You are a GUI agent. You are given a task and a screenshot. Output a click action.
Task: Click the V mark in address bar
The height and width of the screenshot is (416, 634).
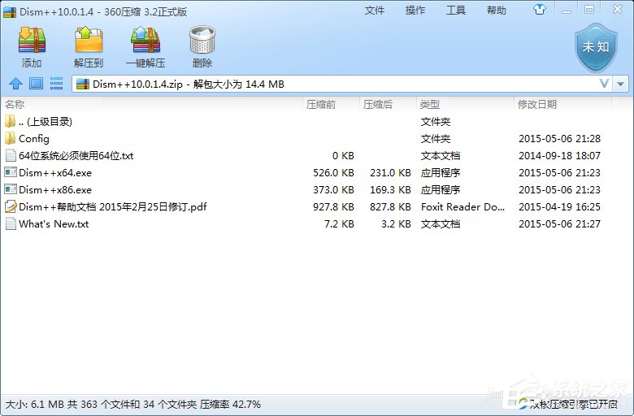point(604,84)
